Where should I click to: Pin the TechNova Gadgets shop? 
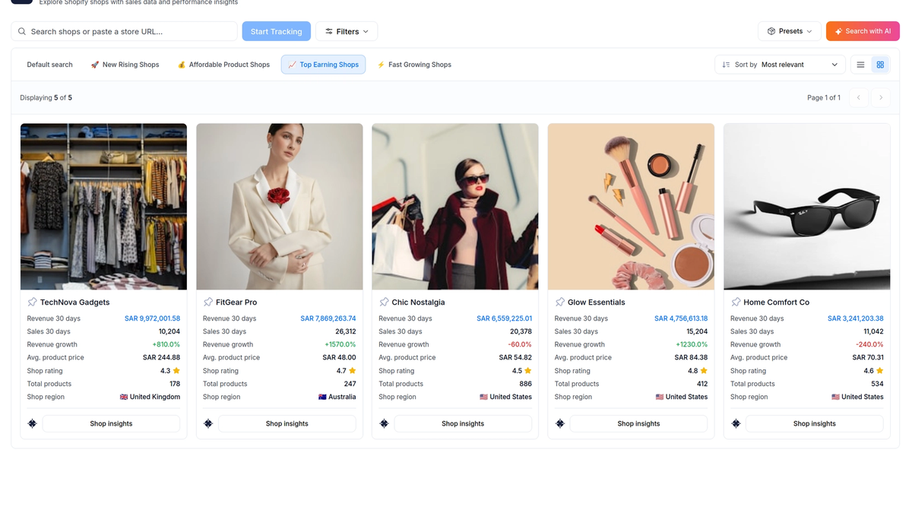click(32, 302)
